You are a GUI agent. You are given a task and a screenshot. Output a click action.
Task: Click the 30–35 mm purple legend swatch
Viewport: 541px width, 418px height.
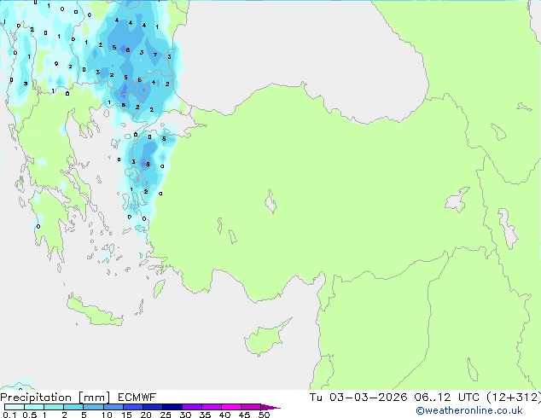pos(191,407)
